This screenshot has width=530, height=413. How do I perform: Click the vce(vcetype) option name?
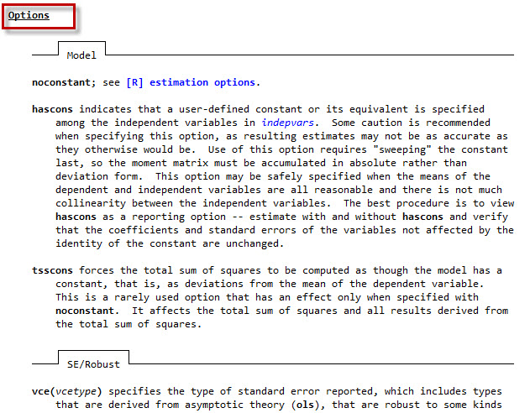[x=67, y=391]
